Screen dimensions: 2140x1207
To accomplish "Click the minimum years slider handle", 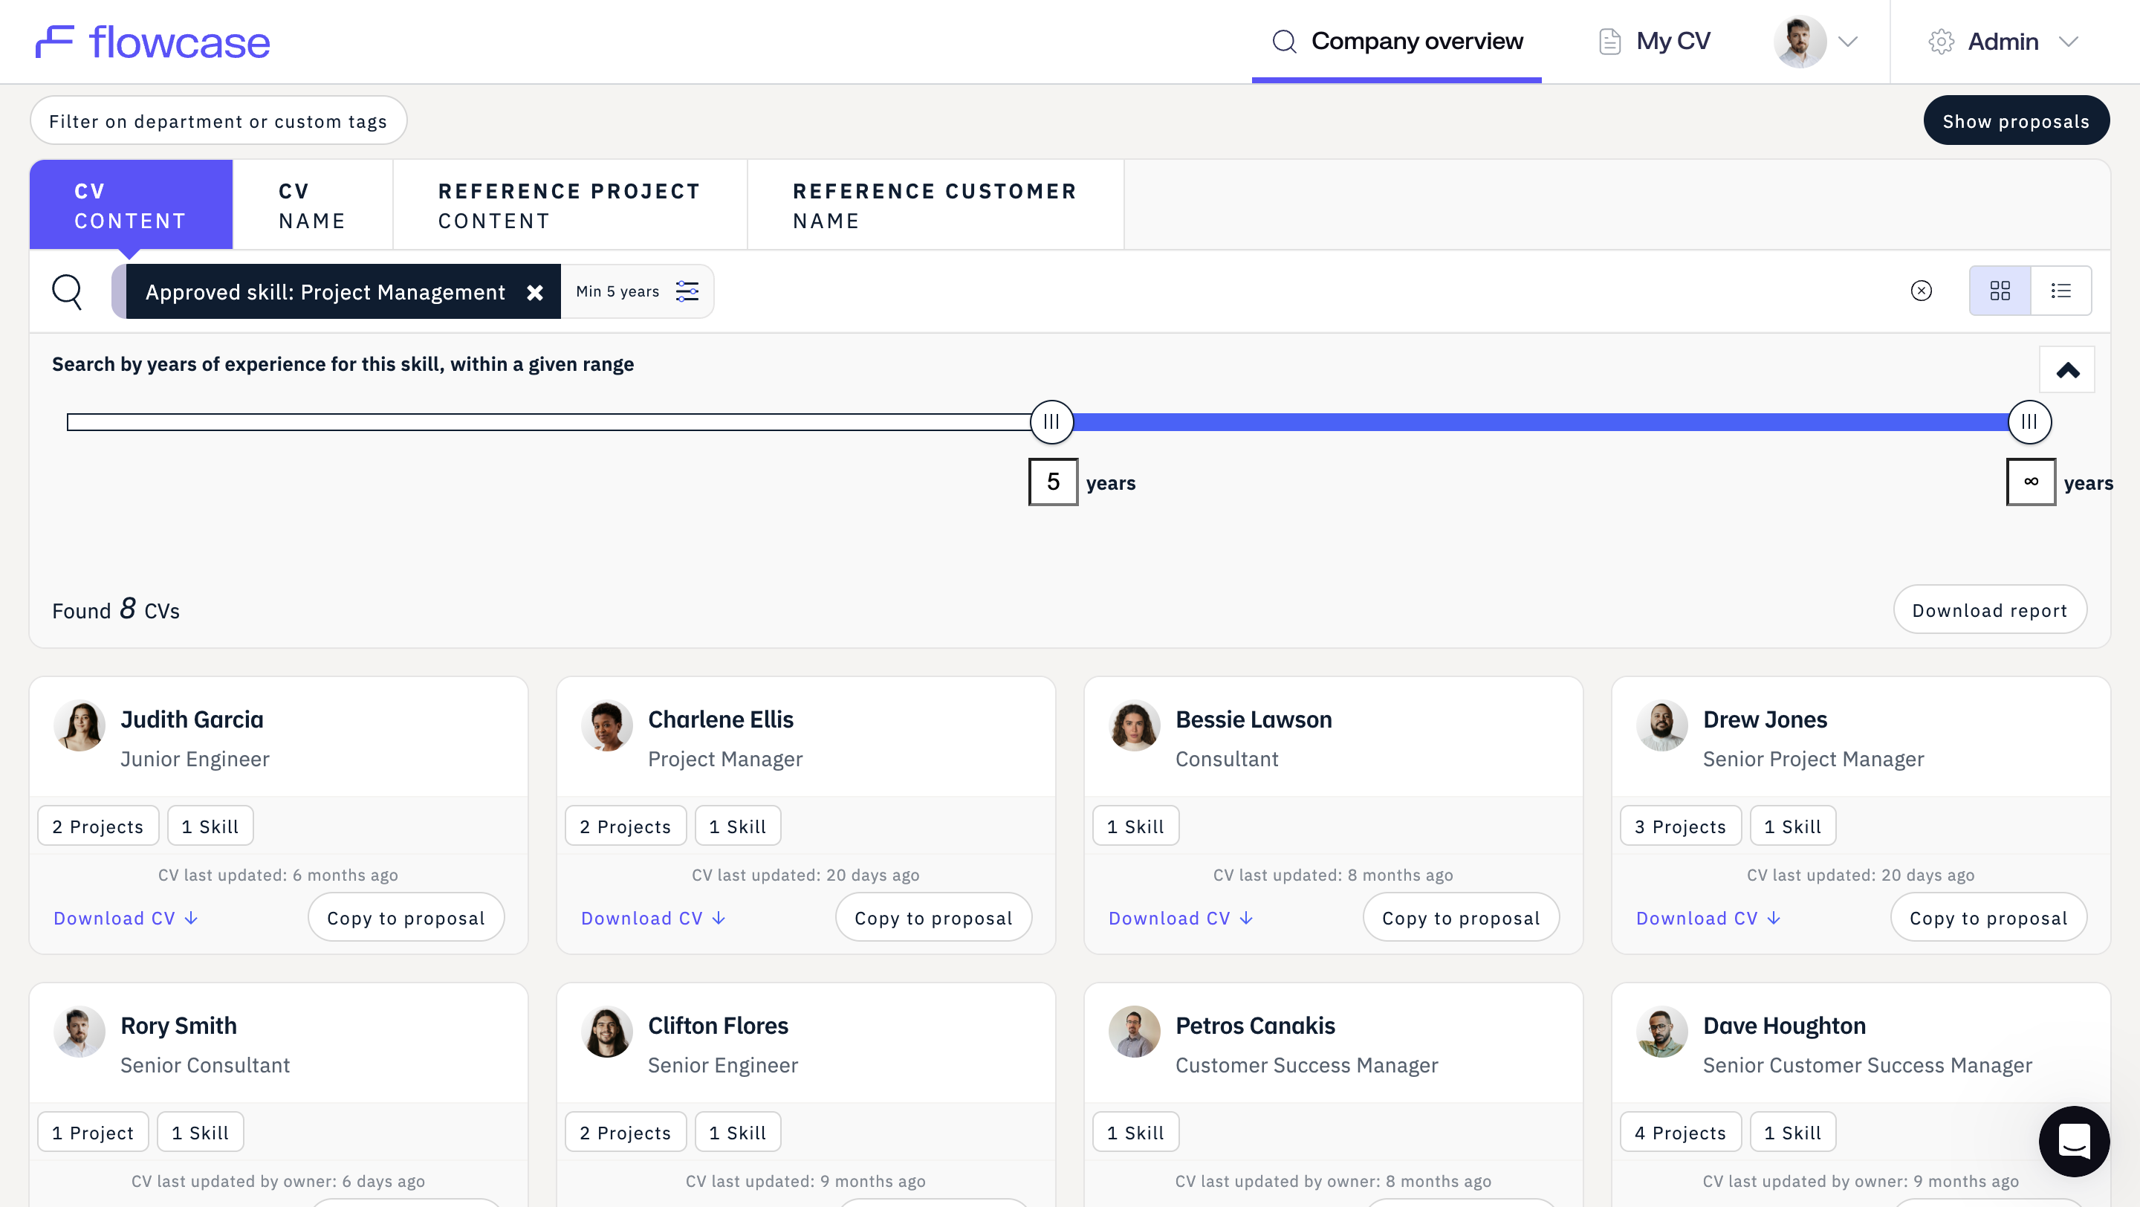I will coord(1051,422).
